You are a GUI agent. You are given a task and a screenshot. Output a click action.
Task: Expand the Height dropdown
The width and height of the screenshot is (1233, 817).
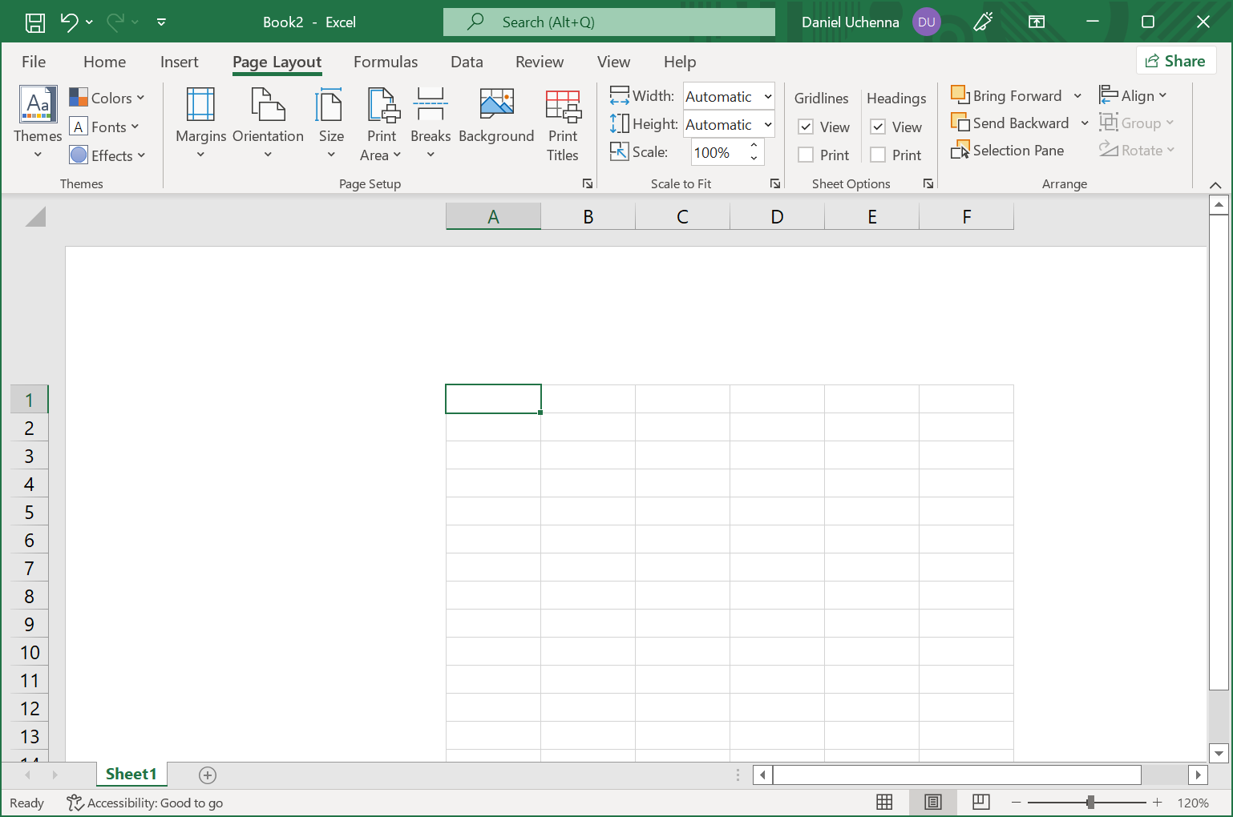point(767,125)
